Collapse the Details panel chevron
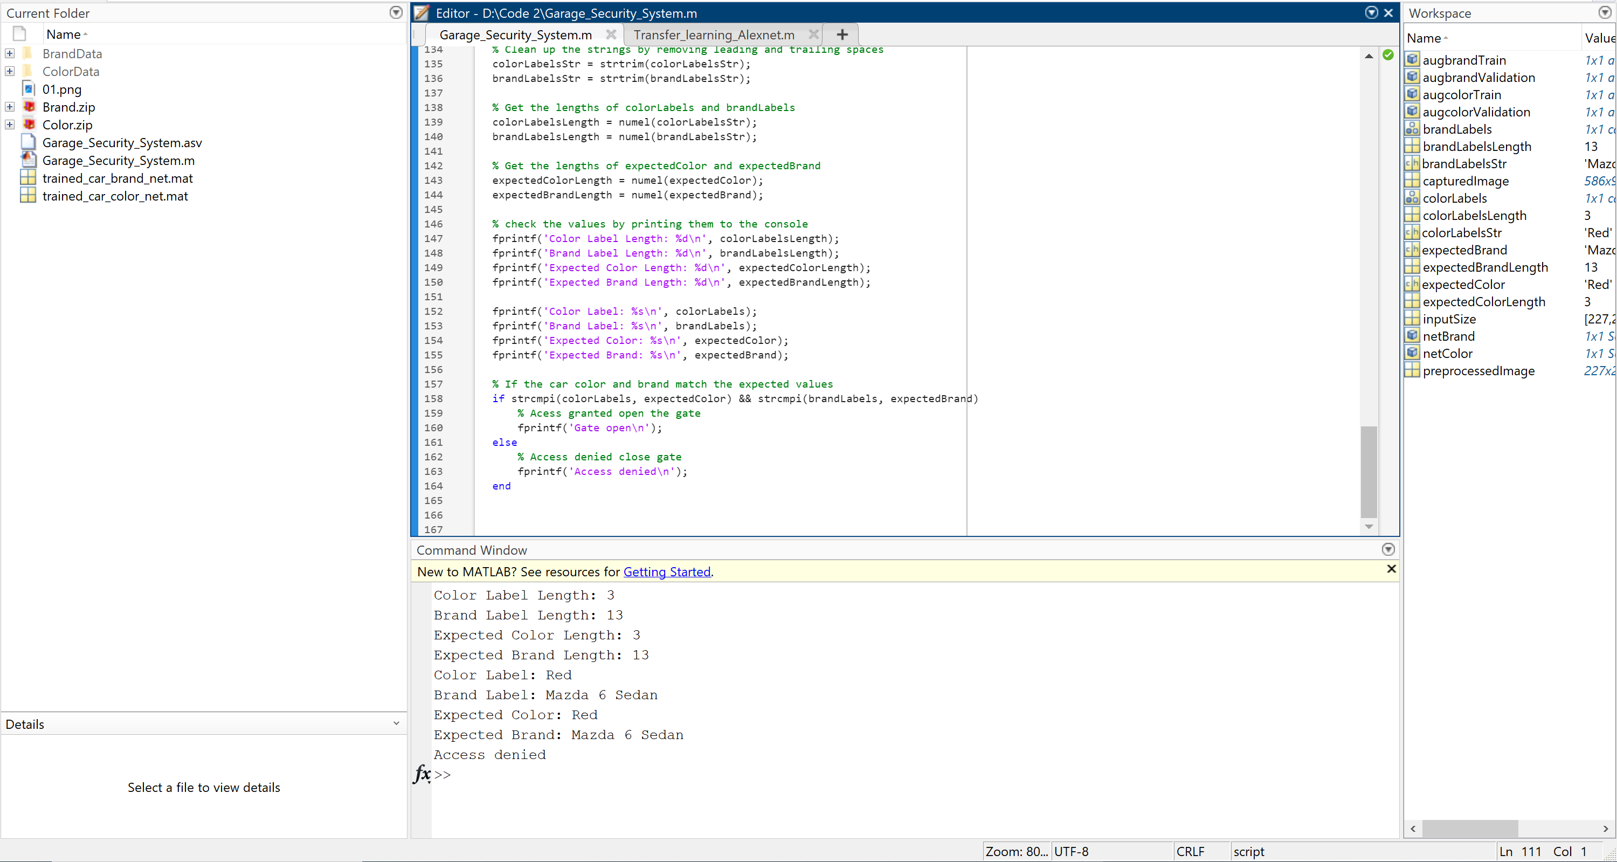The image size is (1617, 862). 396,723
